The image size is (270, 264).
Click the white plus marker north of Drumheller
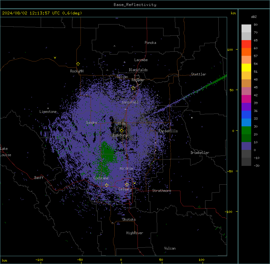coord(192,118)
